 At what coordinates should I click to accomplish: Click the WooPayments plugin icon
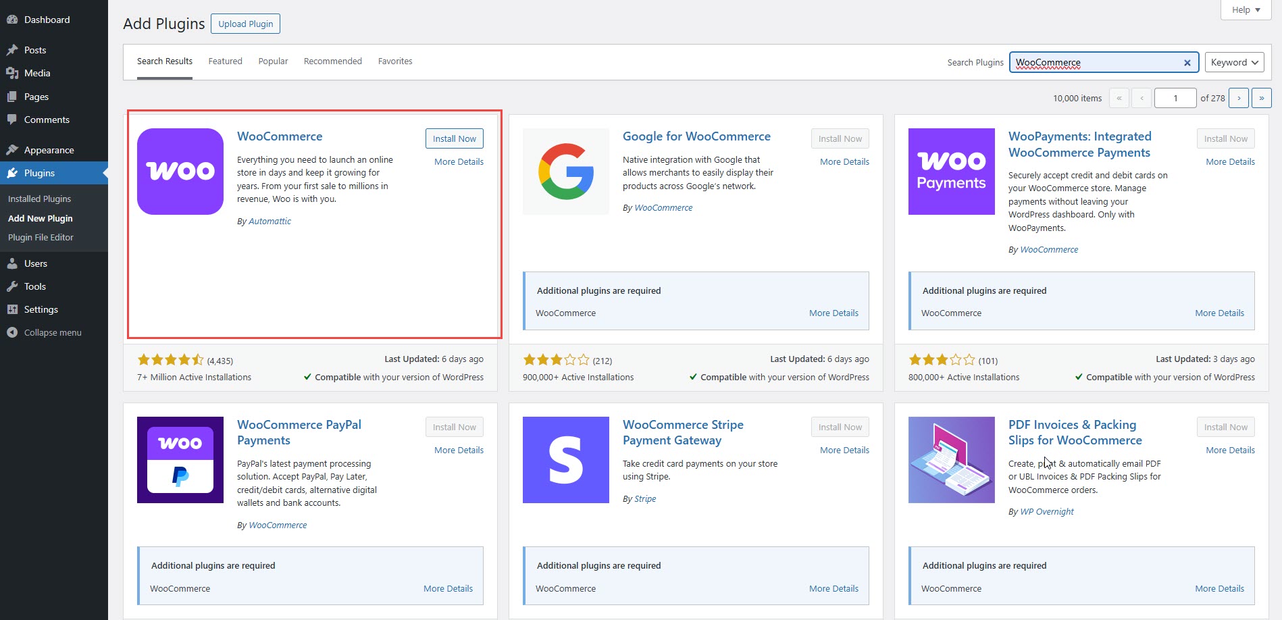pos(951,172)
